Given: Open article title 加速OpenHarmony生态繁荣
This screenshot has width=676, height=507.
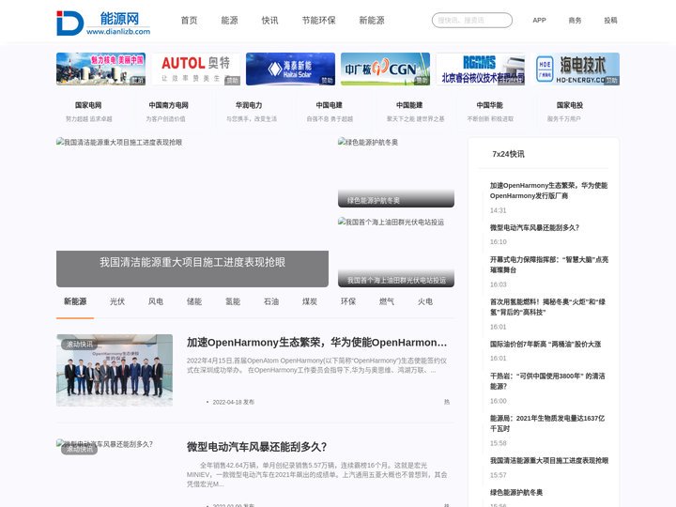Looking at the screenshot, I should click(x=317, y=343).
